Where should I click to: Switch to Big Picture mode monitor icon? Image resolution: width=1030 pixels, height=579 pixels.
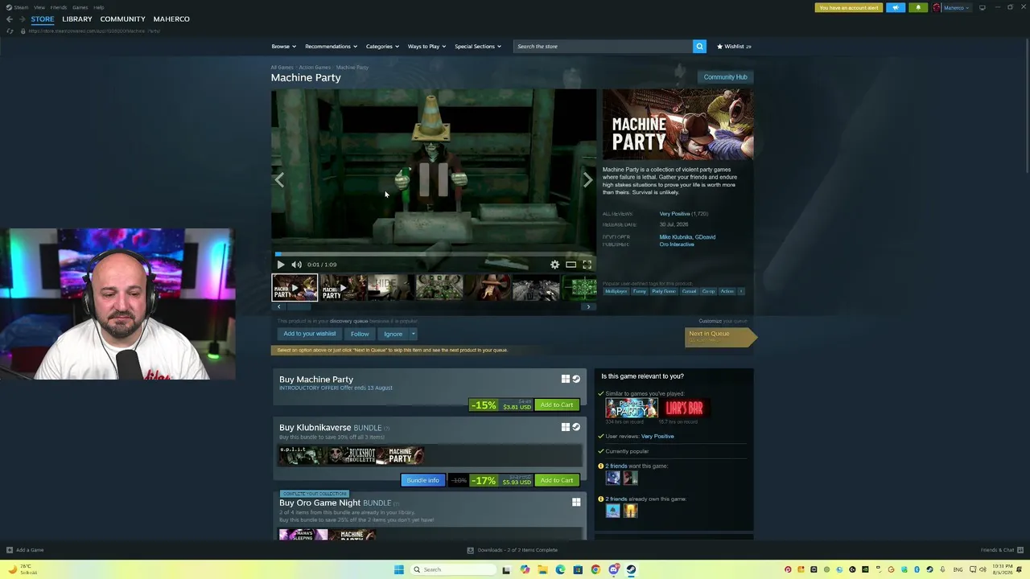click(982, 8)
